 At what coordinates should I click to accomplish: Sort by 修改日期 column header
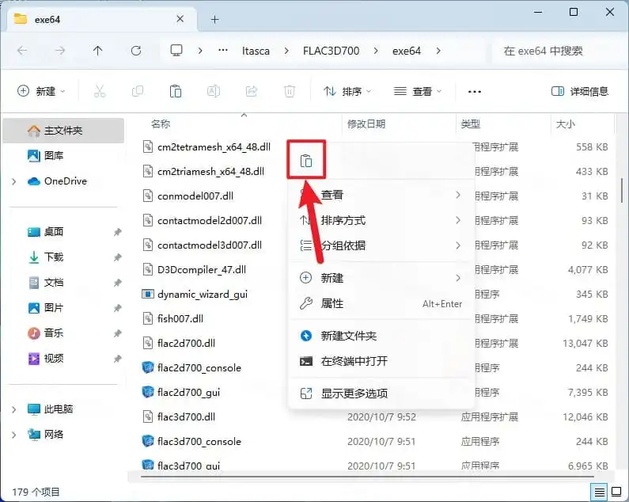[366, 124]
